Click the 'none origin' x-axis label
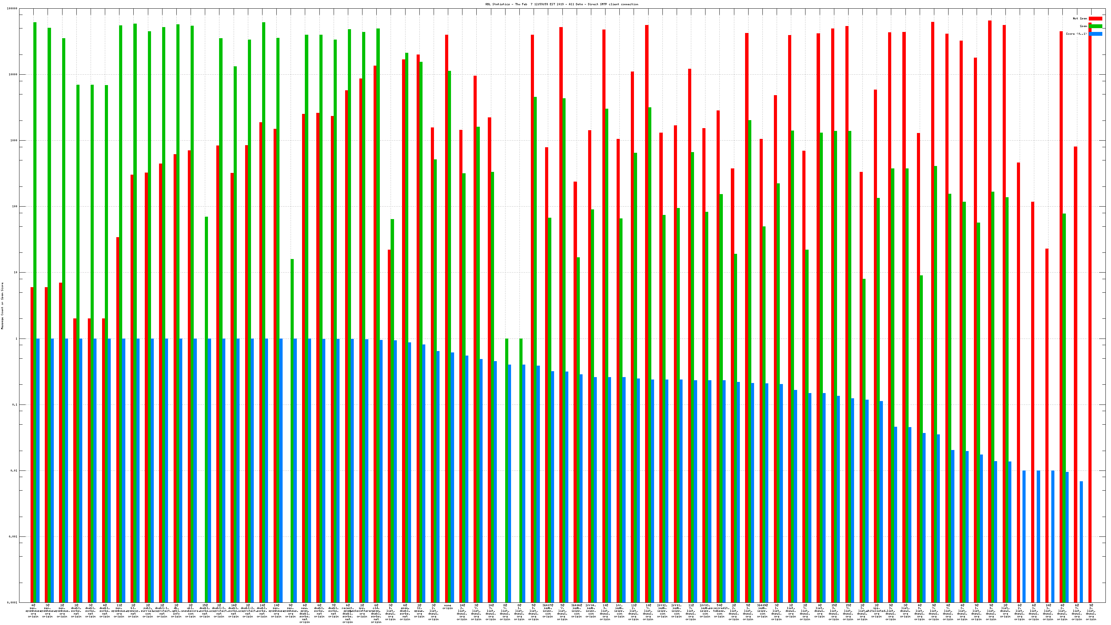 coord(448,607)
